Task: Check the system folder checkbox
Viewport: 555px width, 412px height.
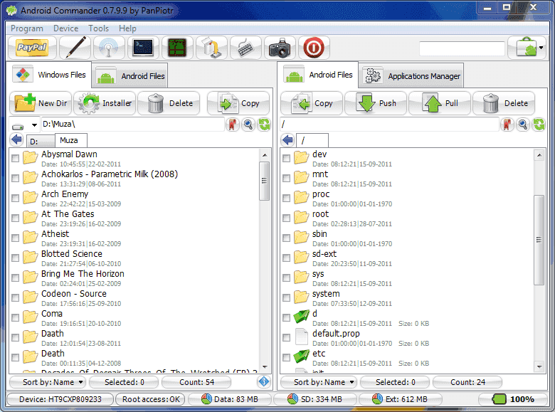Action: [x=286, y=297]
